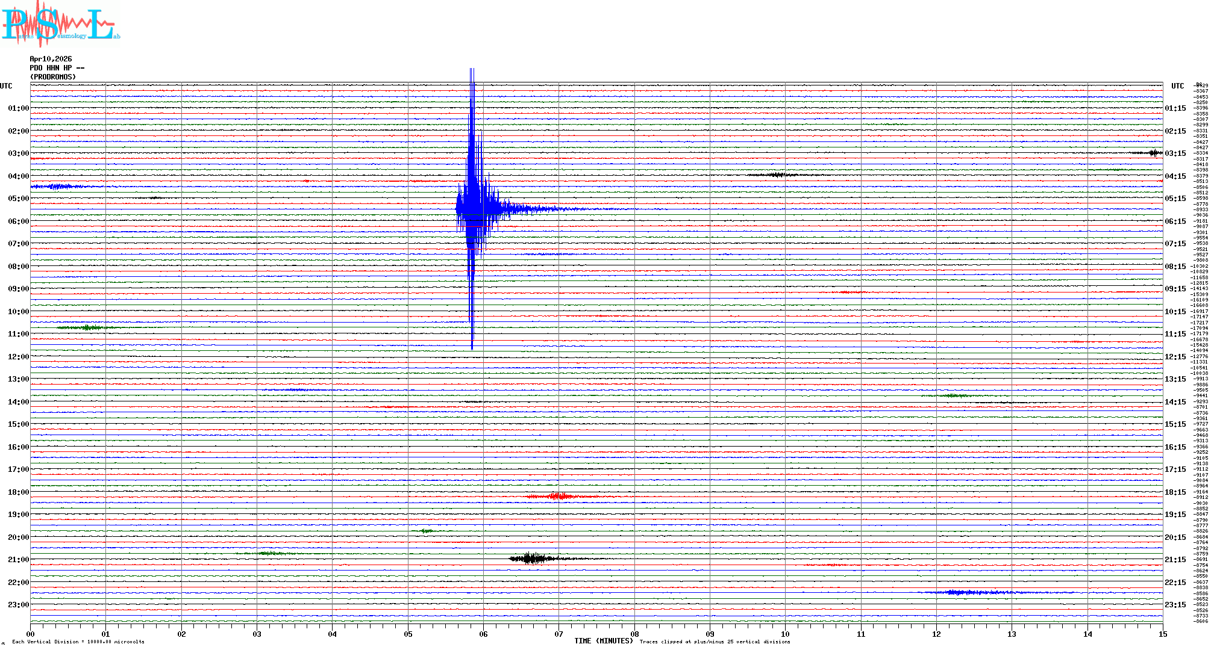The width and height of the screenshot is (1211, 650).
Task: Click minute marker 15 on bottom axis
Action: tap(1162, 634)
